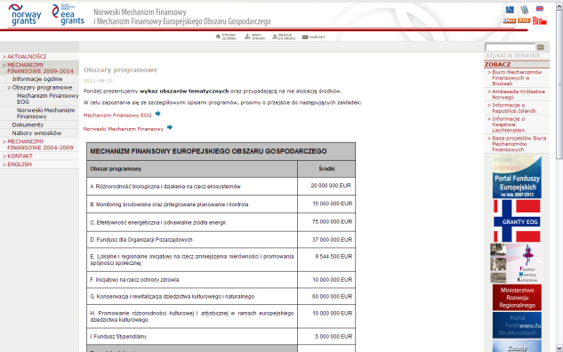Open MECHANIZMY FINANSOWE 2004-2009 menu item
563x352 pixels.
pos(39,145)
